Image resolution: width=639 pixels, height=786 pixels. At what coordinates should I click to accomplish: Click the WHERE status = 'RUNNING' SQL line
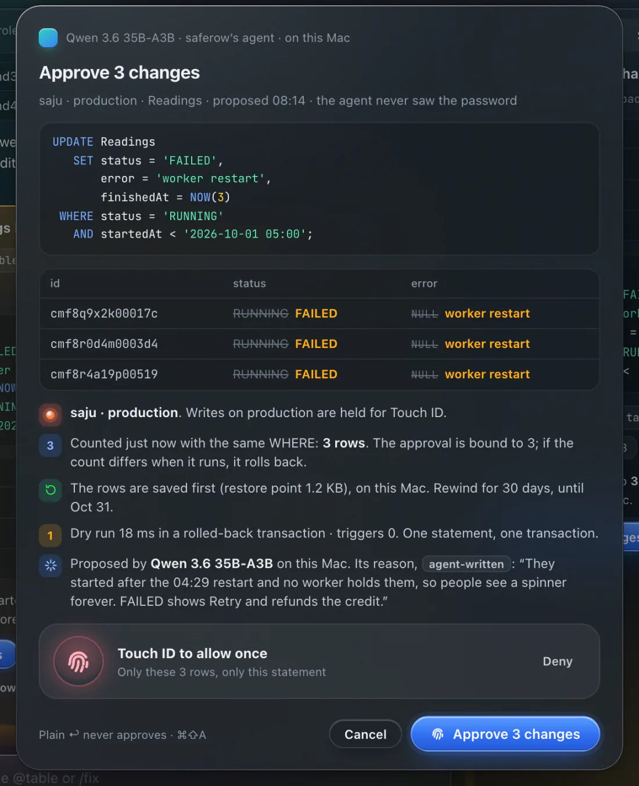pyautogui.click(x=141, y=216)
